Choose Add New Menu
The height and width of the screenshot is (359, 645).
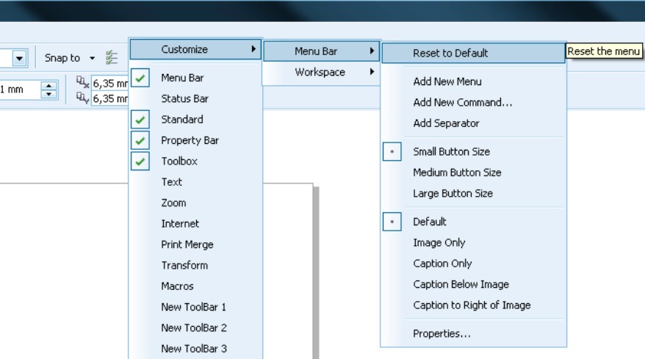(x=474, y=81)
